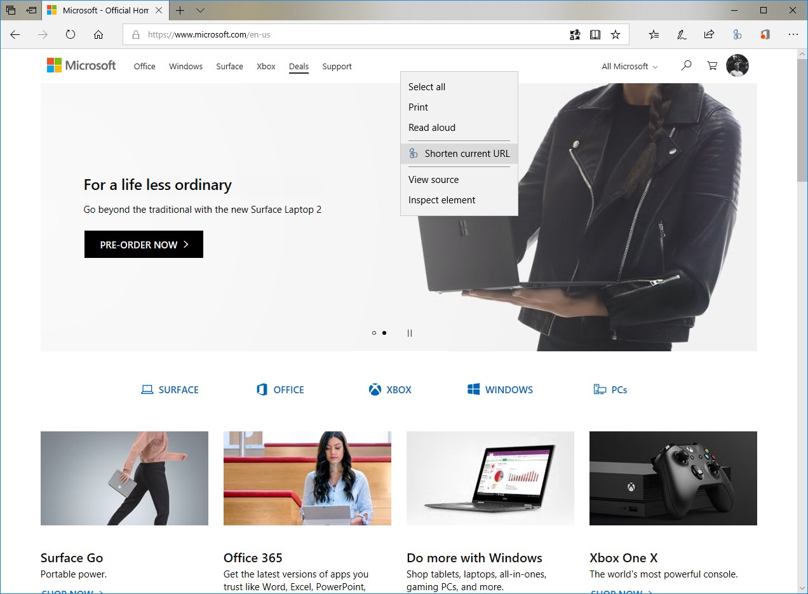Choose View source in context menu
Screen dimensions: 808x594
point(459,180)
